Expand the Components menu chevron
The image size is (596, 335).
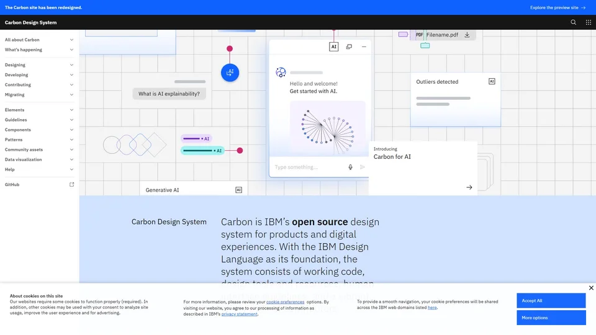pos(71,130)
